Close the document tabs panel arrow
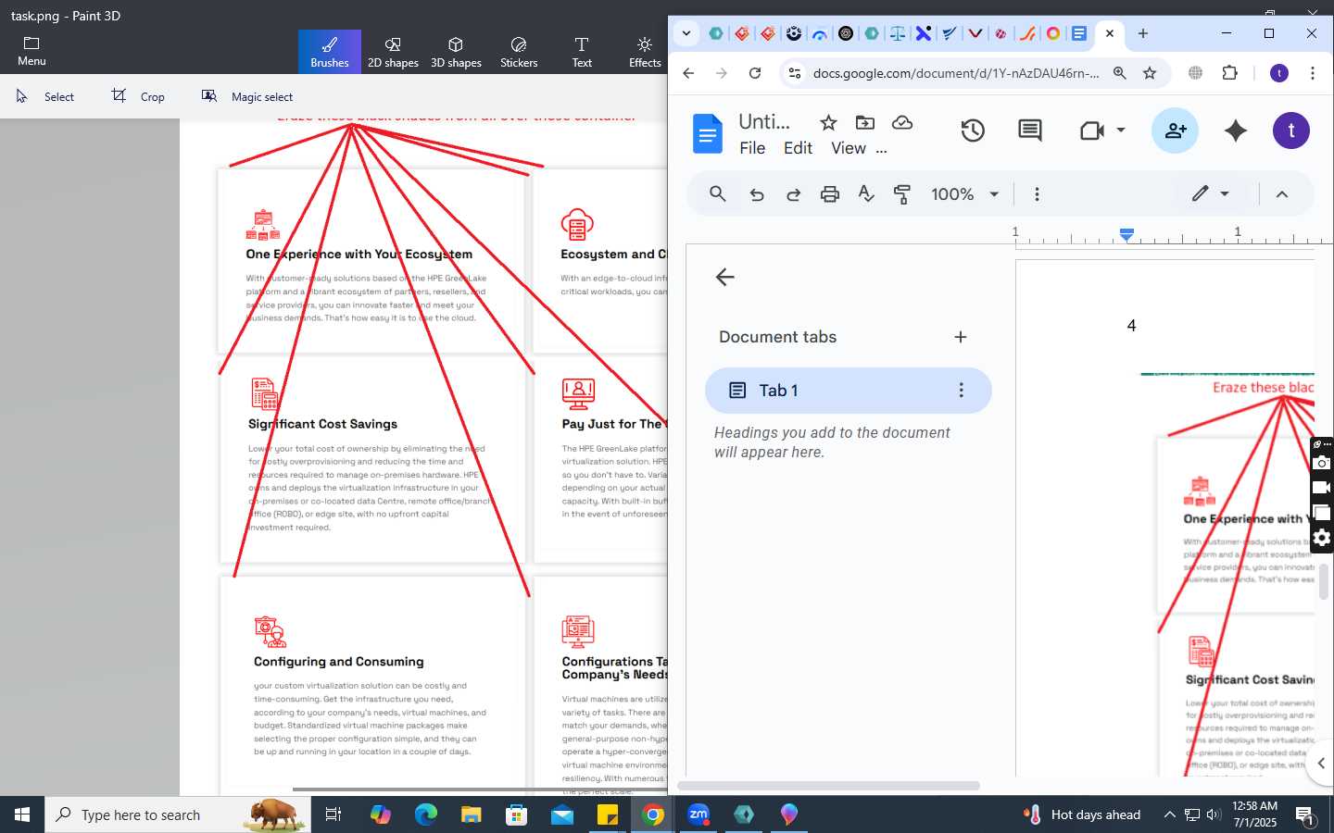The height and width of the screenshot is (833, 1334). [725, 277]
